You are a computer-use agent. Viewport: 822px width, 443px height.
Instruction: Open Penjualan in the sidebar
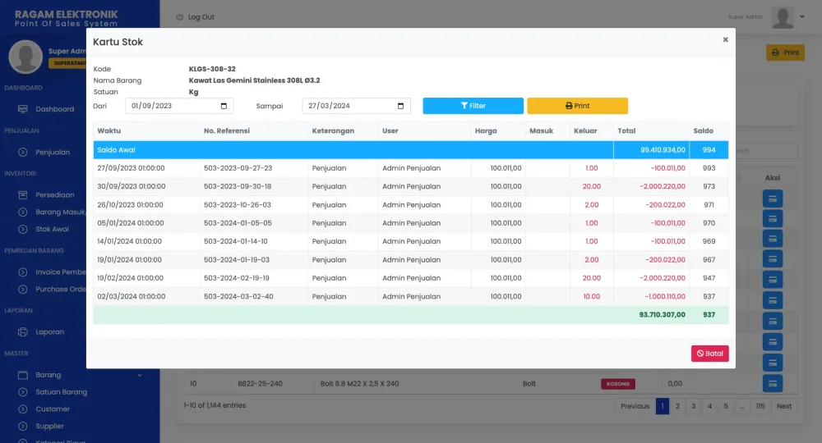[x=53, y=153]
